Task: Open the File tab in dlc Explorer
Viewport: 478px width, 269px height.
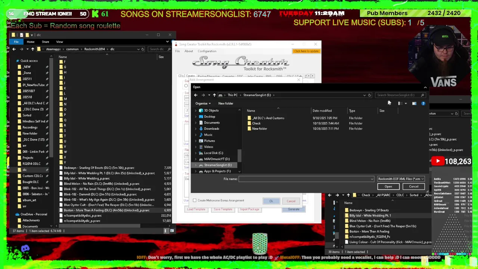Action: point(16,42)
